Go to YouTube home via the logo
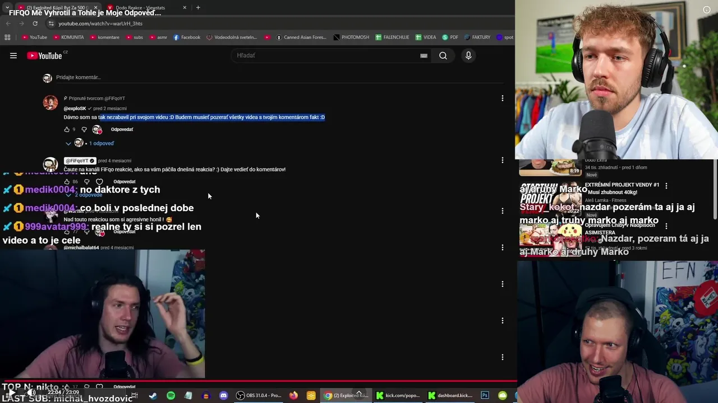718x403 pixels. pyautogui.click(x=44, y=55)
